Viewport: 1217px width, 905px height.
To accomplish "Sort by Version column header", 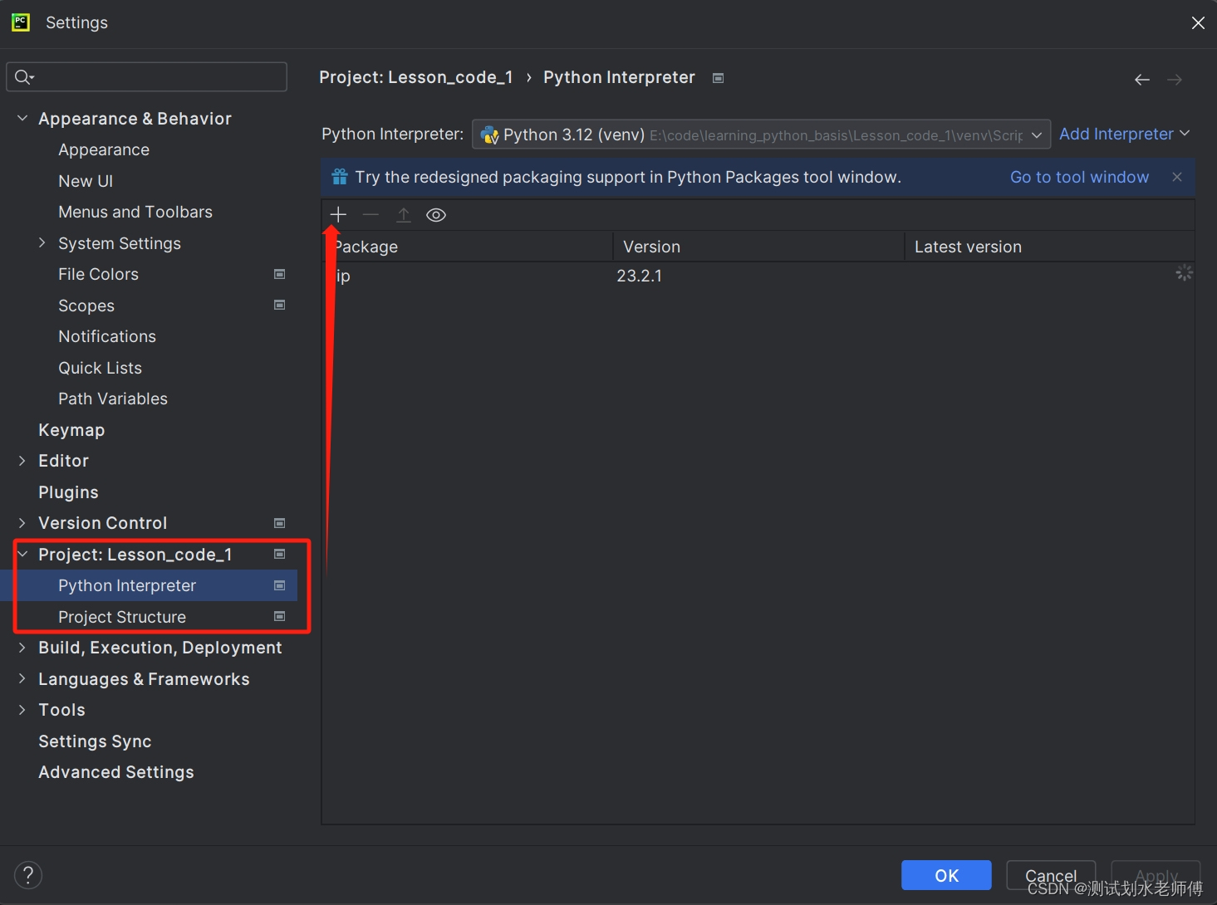I will pos(758,247).
